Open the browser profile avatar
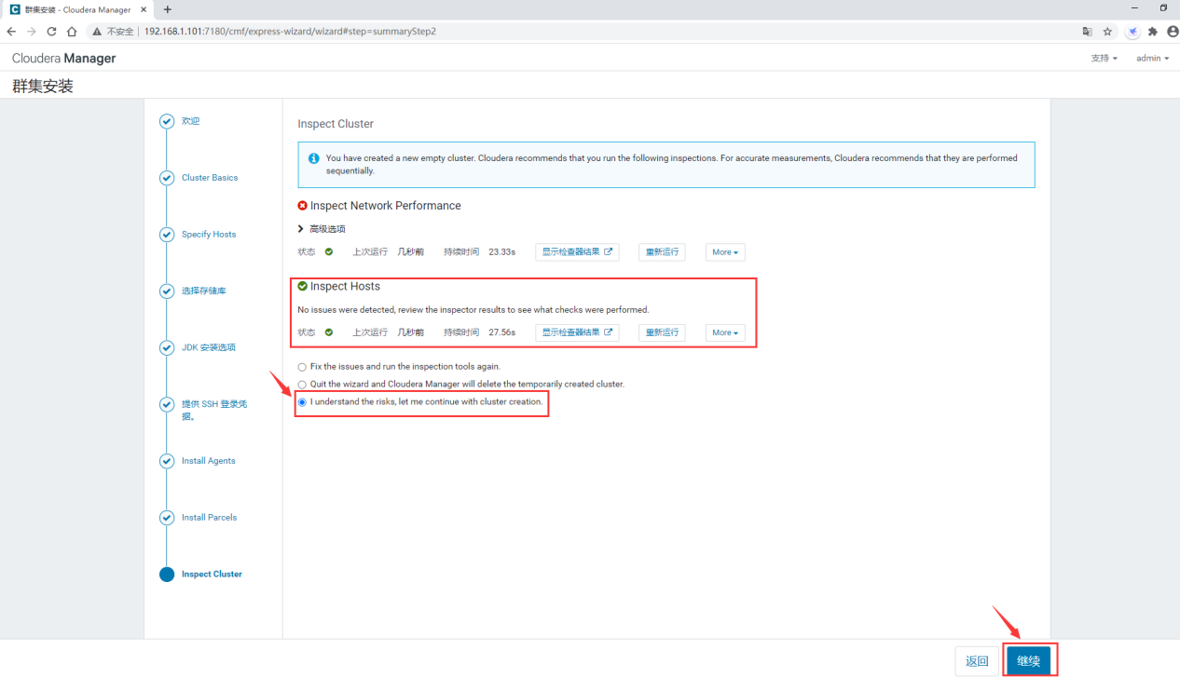Image resolution: width=1180 pixels, height=677 pixels. point(1173,31)
